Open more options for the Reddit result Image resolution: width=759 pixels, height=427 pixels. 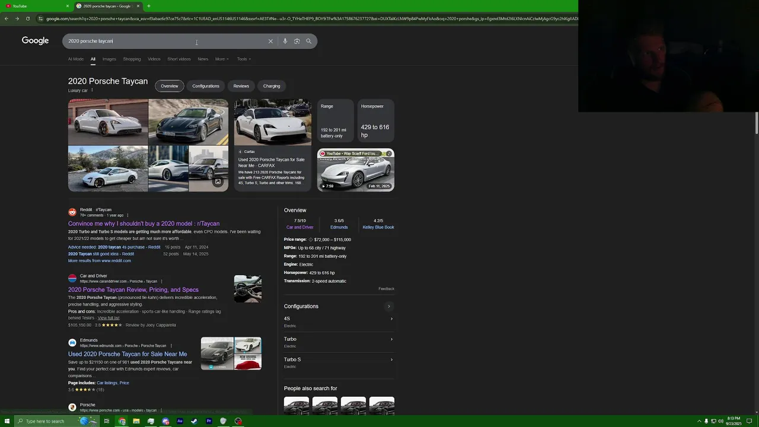127,215
